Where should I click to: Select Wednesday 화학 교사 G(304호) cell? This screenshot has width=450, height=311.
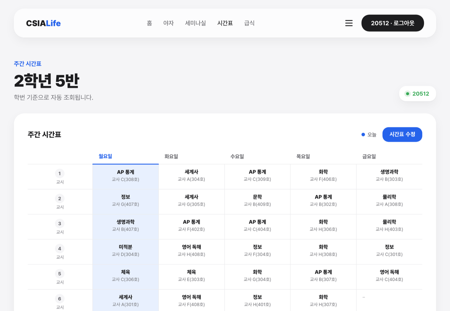coord(257,277)
